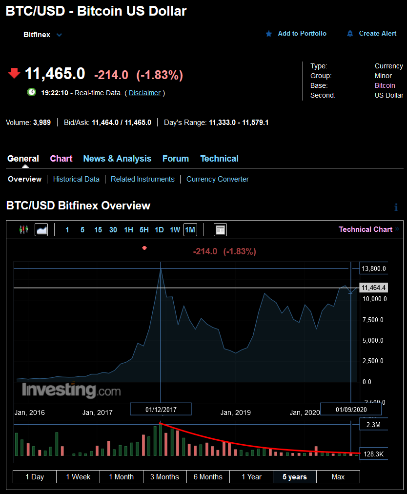The width and height of the screenshot is (407, 494).
Task: Open the Forum tab
Action: 176,159
